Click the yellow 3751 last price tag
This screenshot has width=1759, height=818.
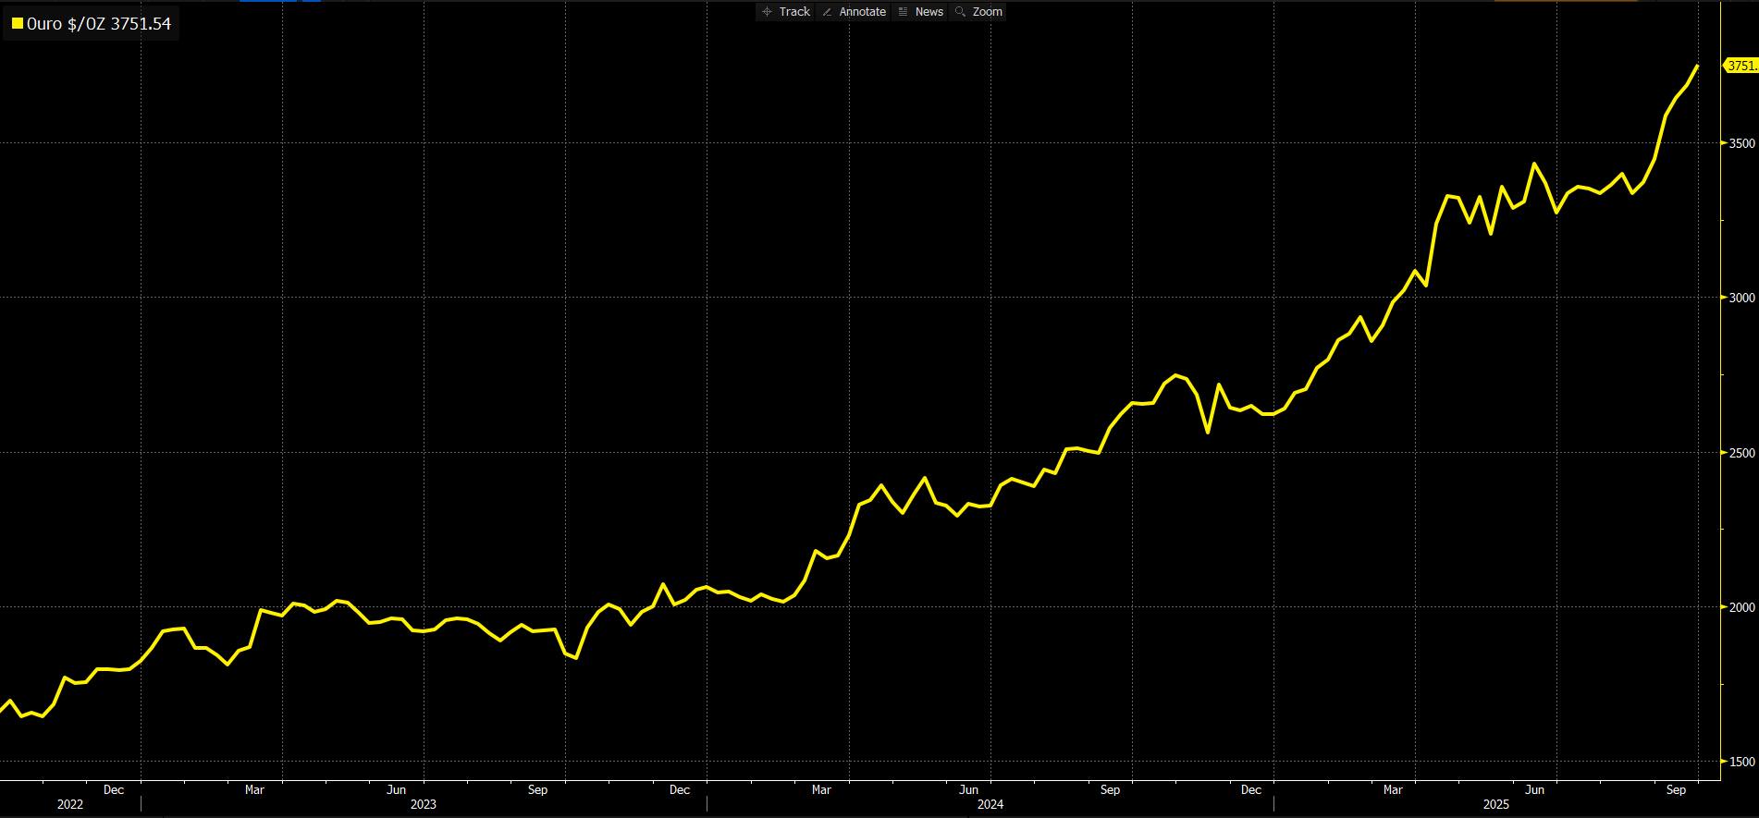[x=1741, y=66]
